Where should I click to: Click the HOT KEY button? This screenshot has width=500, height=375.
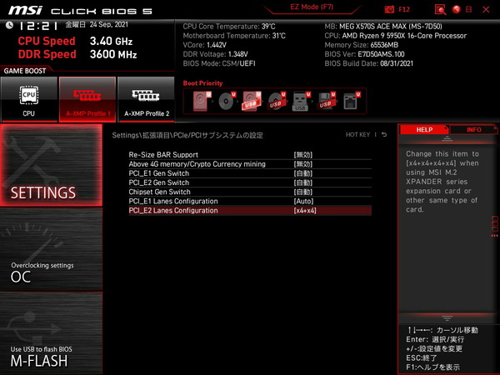[357, 134]
